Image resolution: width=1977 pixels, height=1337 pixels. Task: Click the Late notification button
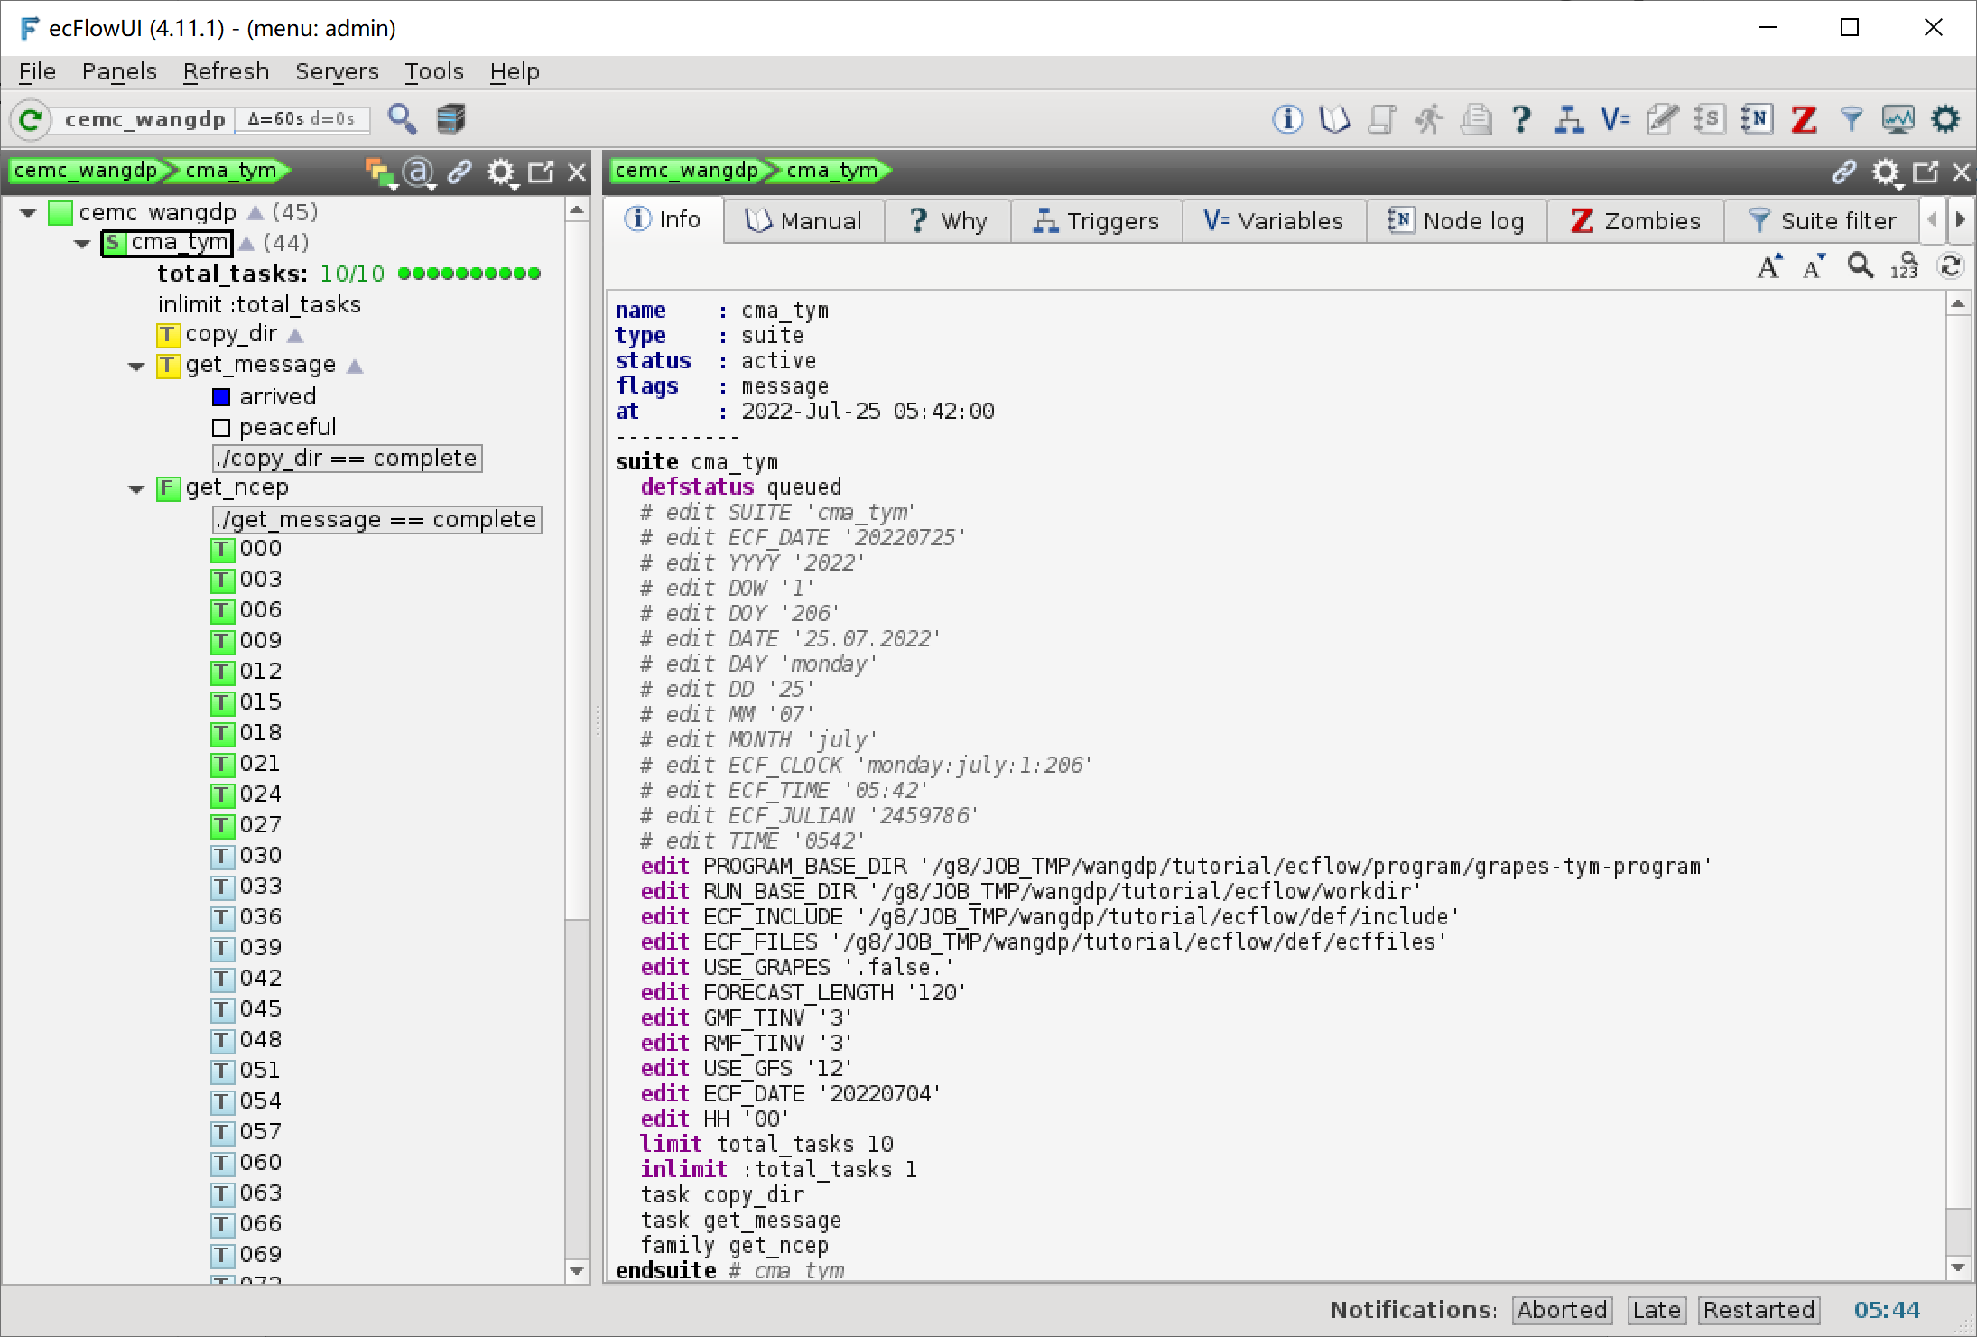click(x=1657, y=1310)
